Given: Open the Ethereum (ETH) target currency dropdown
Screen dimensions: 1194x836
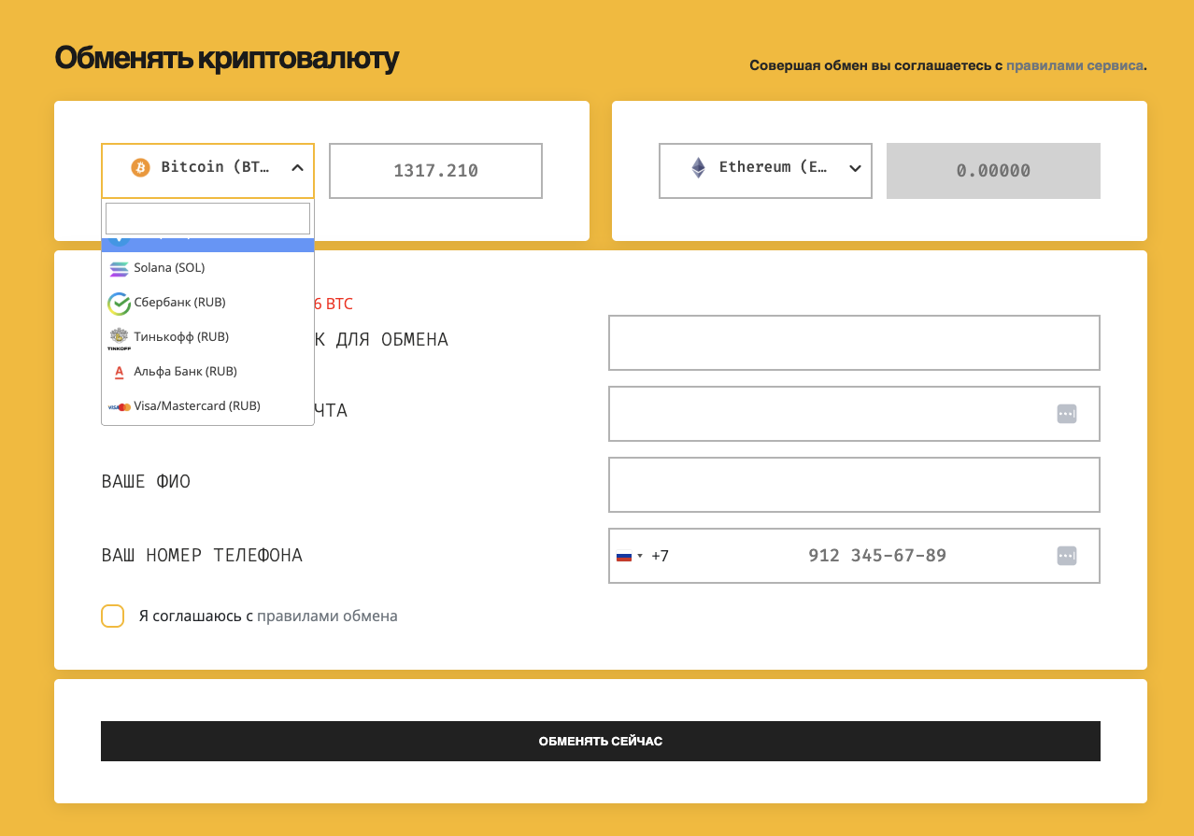Looking at the screenshot, I should point(765,171).
